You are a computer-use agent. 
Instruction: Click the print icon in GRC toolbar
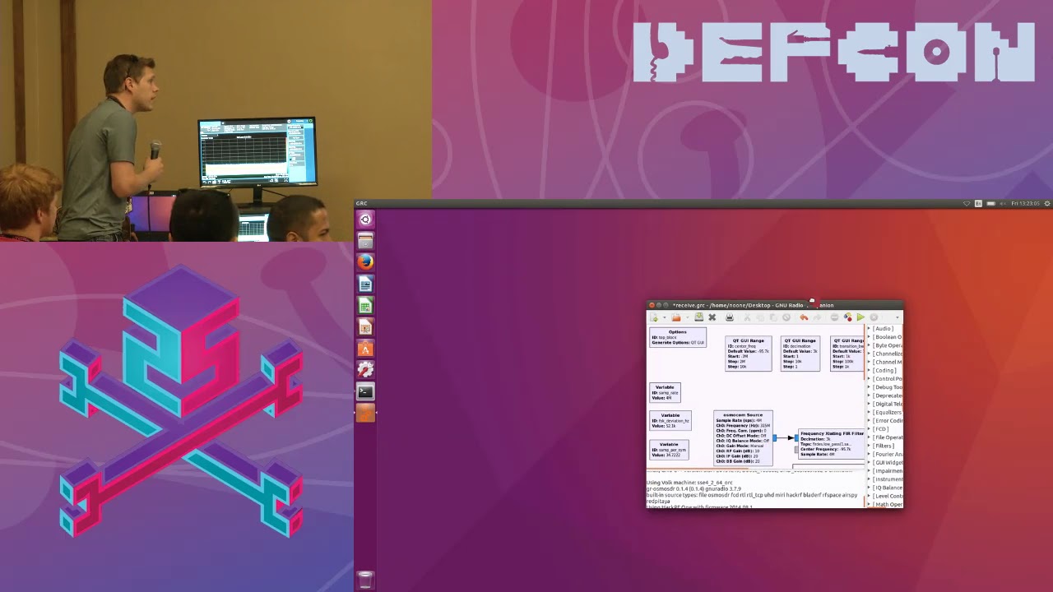click(x=729, y=317)
